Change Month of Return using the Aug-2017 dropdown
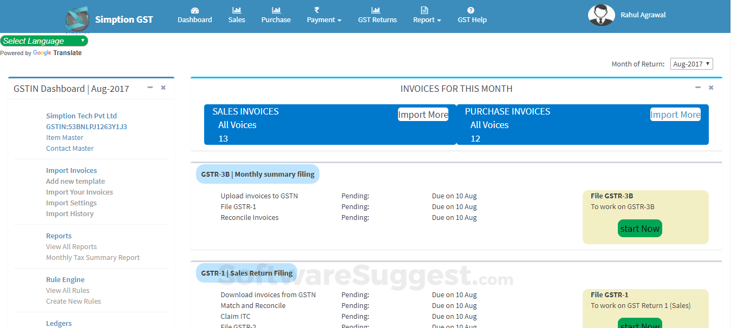The width and height of the screenshot is (731, 328). 691,63
